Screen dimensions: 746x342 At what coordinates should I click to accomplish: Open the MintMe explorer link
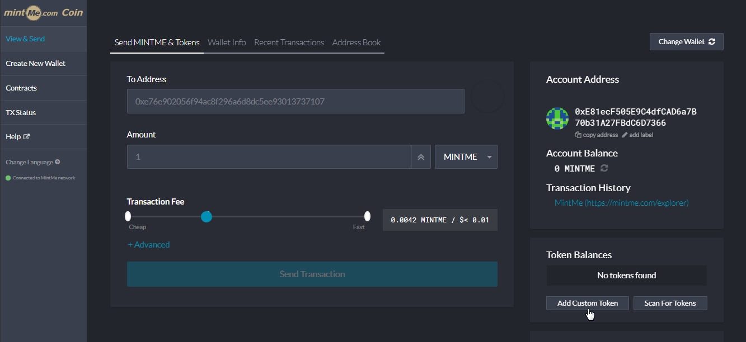click(621, 203)
